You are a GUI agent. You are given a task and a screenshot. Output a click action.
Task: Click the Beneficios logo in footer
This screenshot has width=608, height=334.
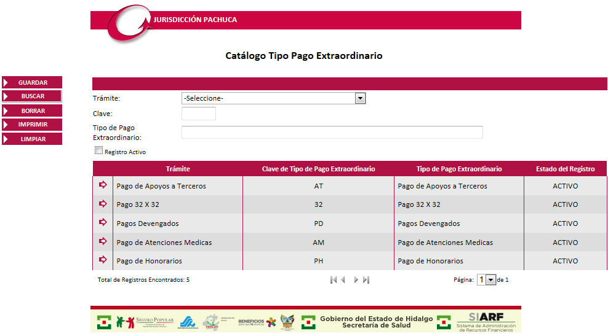[257, 322]
